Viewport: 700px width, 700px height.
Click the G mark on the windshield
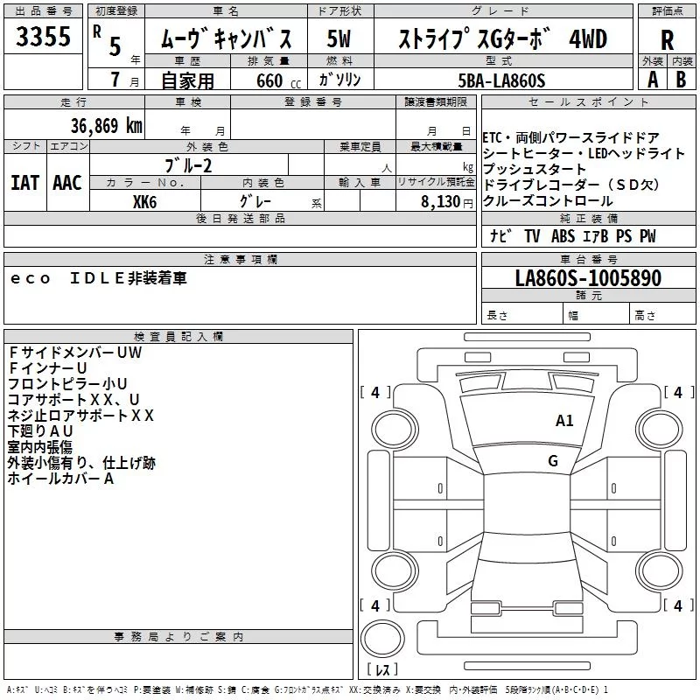click(x=553, y=461)
